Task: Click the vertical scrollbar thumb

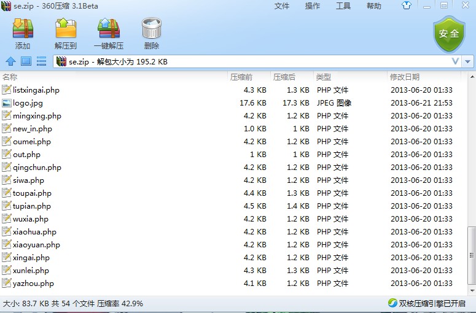Action: (472, 255)
